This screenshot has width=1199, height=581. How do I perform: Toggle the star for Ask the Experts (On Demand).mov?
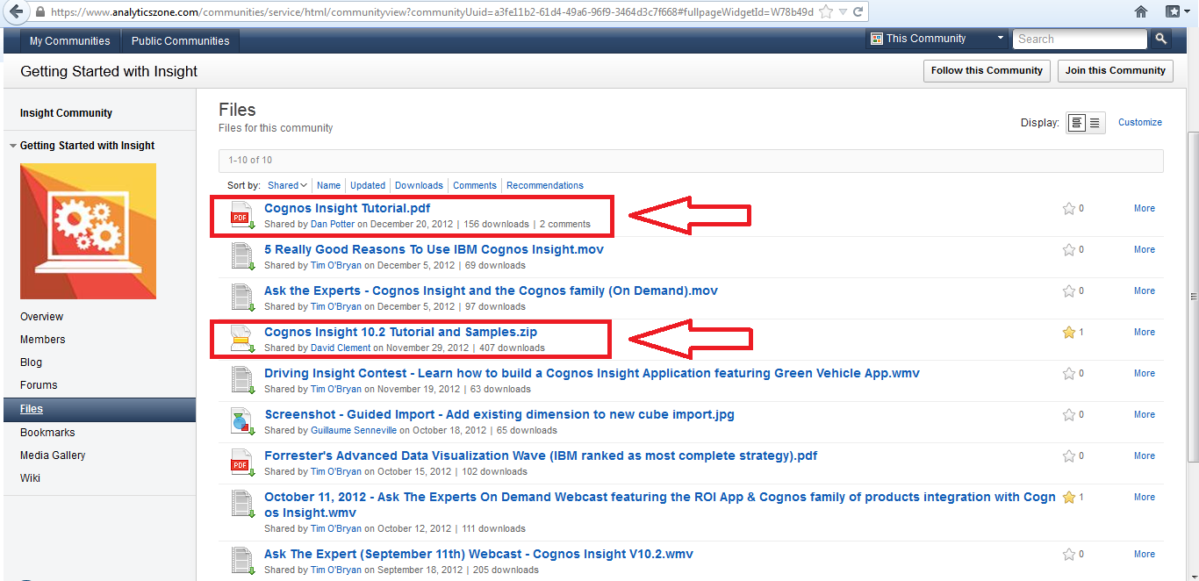tap(1068, 291)
